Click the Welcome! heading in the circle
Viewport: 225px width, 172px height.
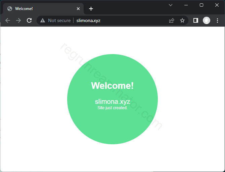pyautogui.click(x=112, y=85)
